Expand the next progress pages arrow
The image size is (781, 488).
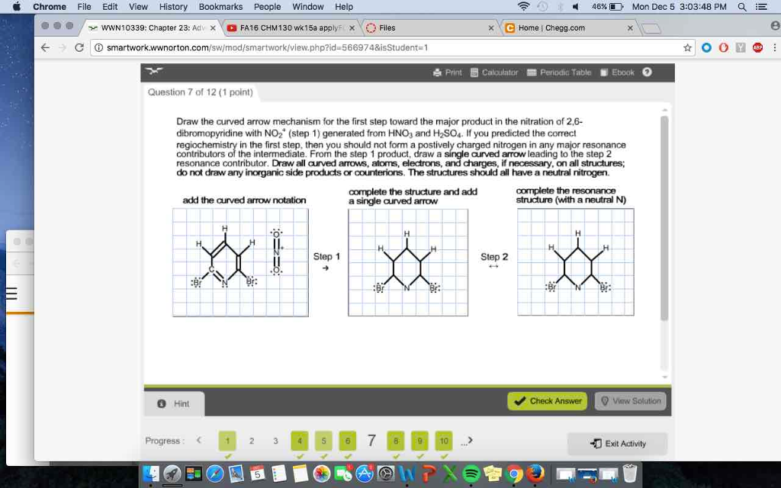pyautogui.click(x=468, y=440)
